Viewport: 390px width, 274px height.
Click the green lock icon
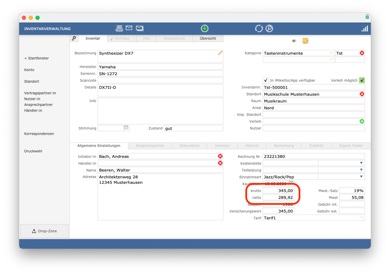[x=367, y=17]
